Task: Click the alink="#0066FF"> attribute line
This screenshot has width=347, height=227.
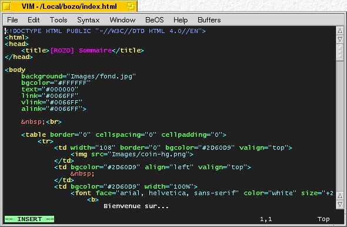Action: [x=54, y=108]
